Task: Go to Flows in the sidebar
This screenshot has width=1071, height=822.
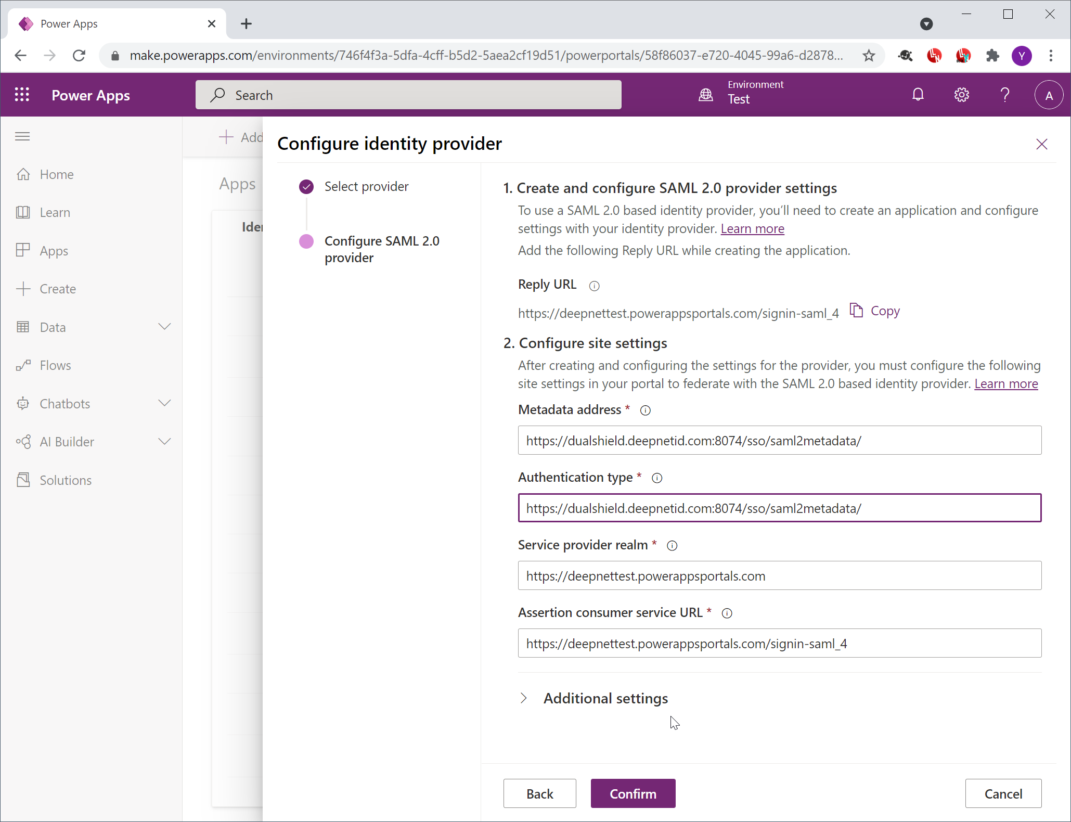Action: click(x=55, y=365)
